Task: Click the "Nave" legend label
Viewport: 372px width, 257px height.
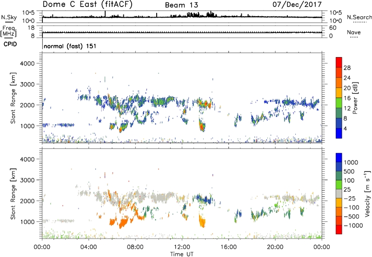Action: [x=354, y=32]
